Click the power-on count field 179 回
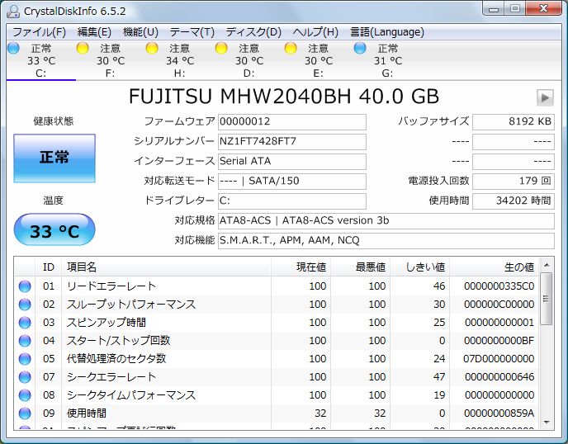568x444 pixels. click(x=514, y=181)
